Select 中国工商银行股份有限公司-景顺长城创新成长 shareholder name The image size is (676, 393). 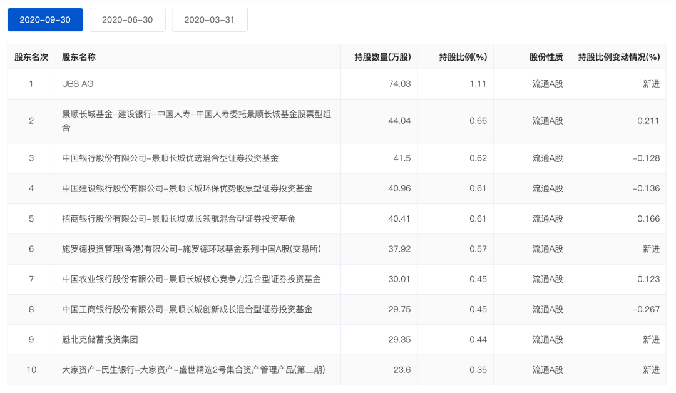pyautogui.click(x=187, y=309)
